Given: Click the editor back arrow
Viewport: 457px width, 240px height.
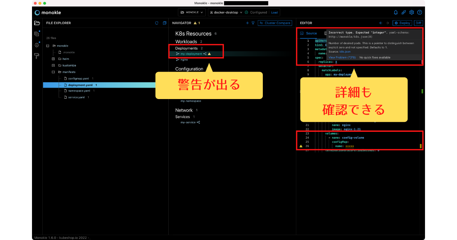Looking at the screenshot, I should tap(380, 23).
